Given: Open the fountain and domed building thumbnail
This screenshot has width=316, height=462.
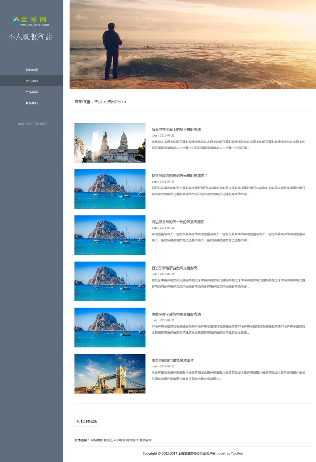Looking at the screenshot, I should tap(110, 143).
